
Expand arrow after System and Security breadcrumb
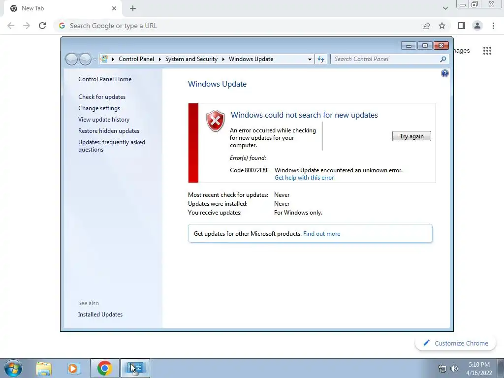point(223,59)
